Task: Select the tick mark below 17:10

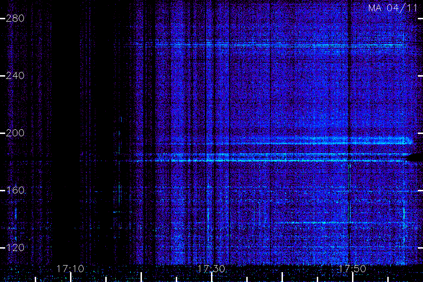Action: [x=70, y=277]
